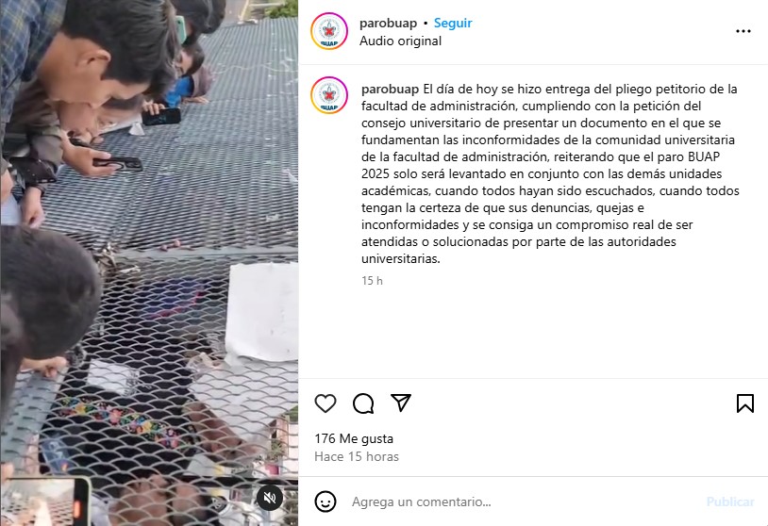Open parobuap avatar beside the caption
Screen dimensions: 768x526
point(329,95)
